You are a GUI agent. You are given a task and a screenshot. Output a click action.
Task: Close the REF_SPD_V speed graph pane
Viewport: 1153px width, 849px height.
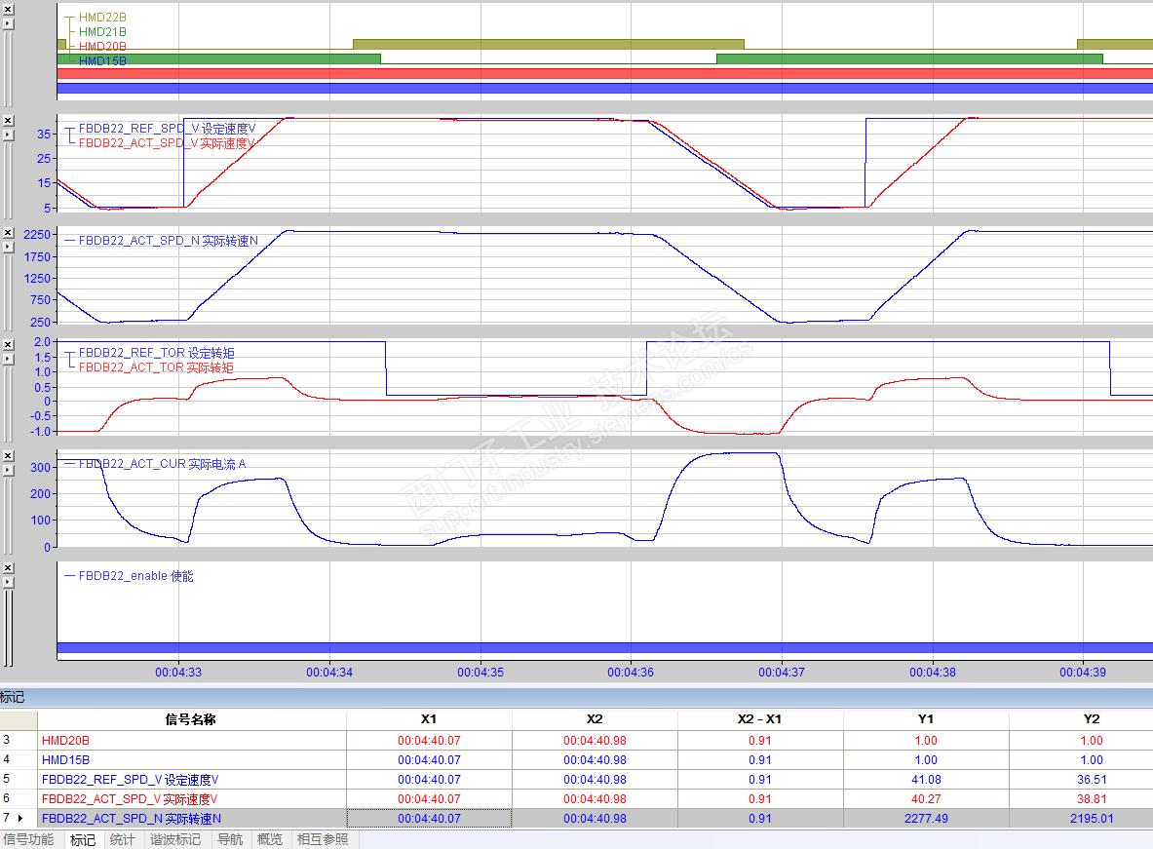(8, 121)
